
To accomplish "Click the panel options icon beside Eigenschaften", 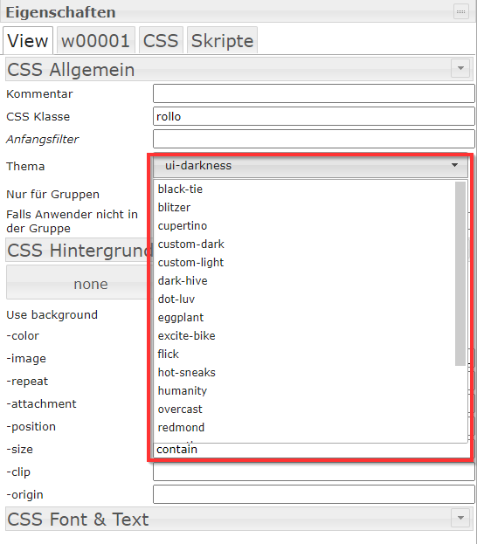I will (x=460, y=12).
